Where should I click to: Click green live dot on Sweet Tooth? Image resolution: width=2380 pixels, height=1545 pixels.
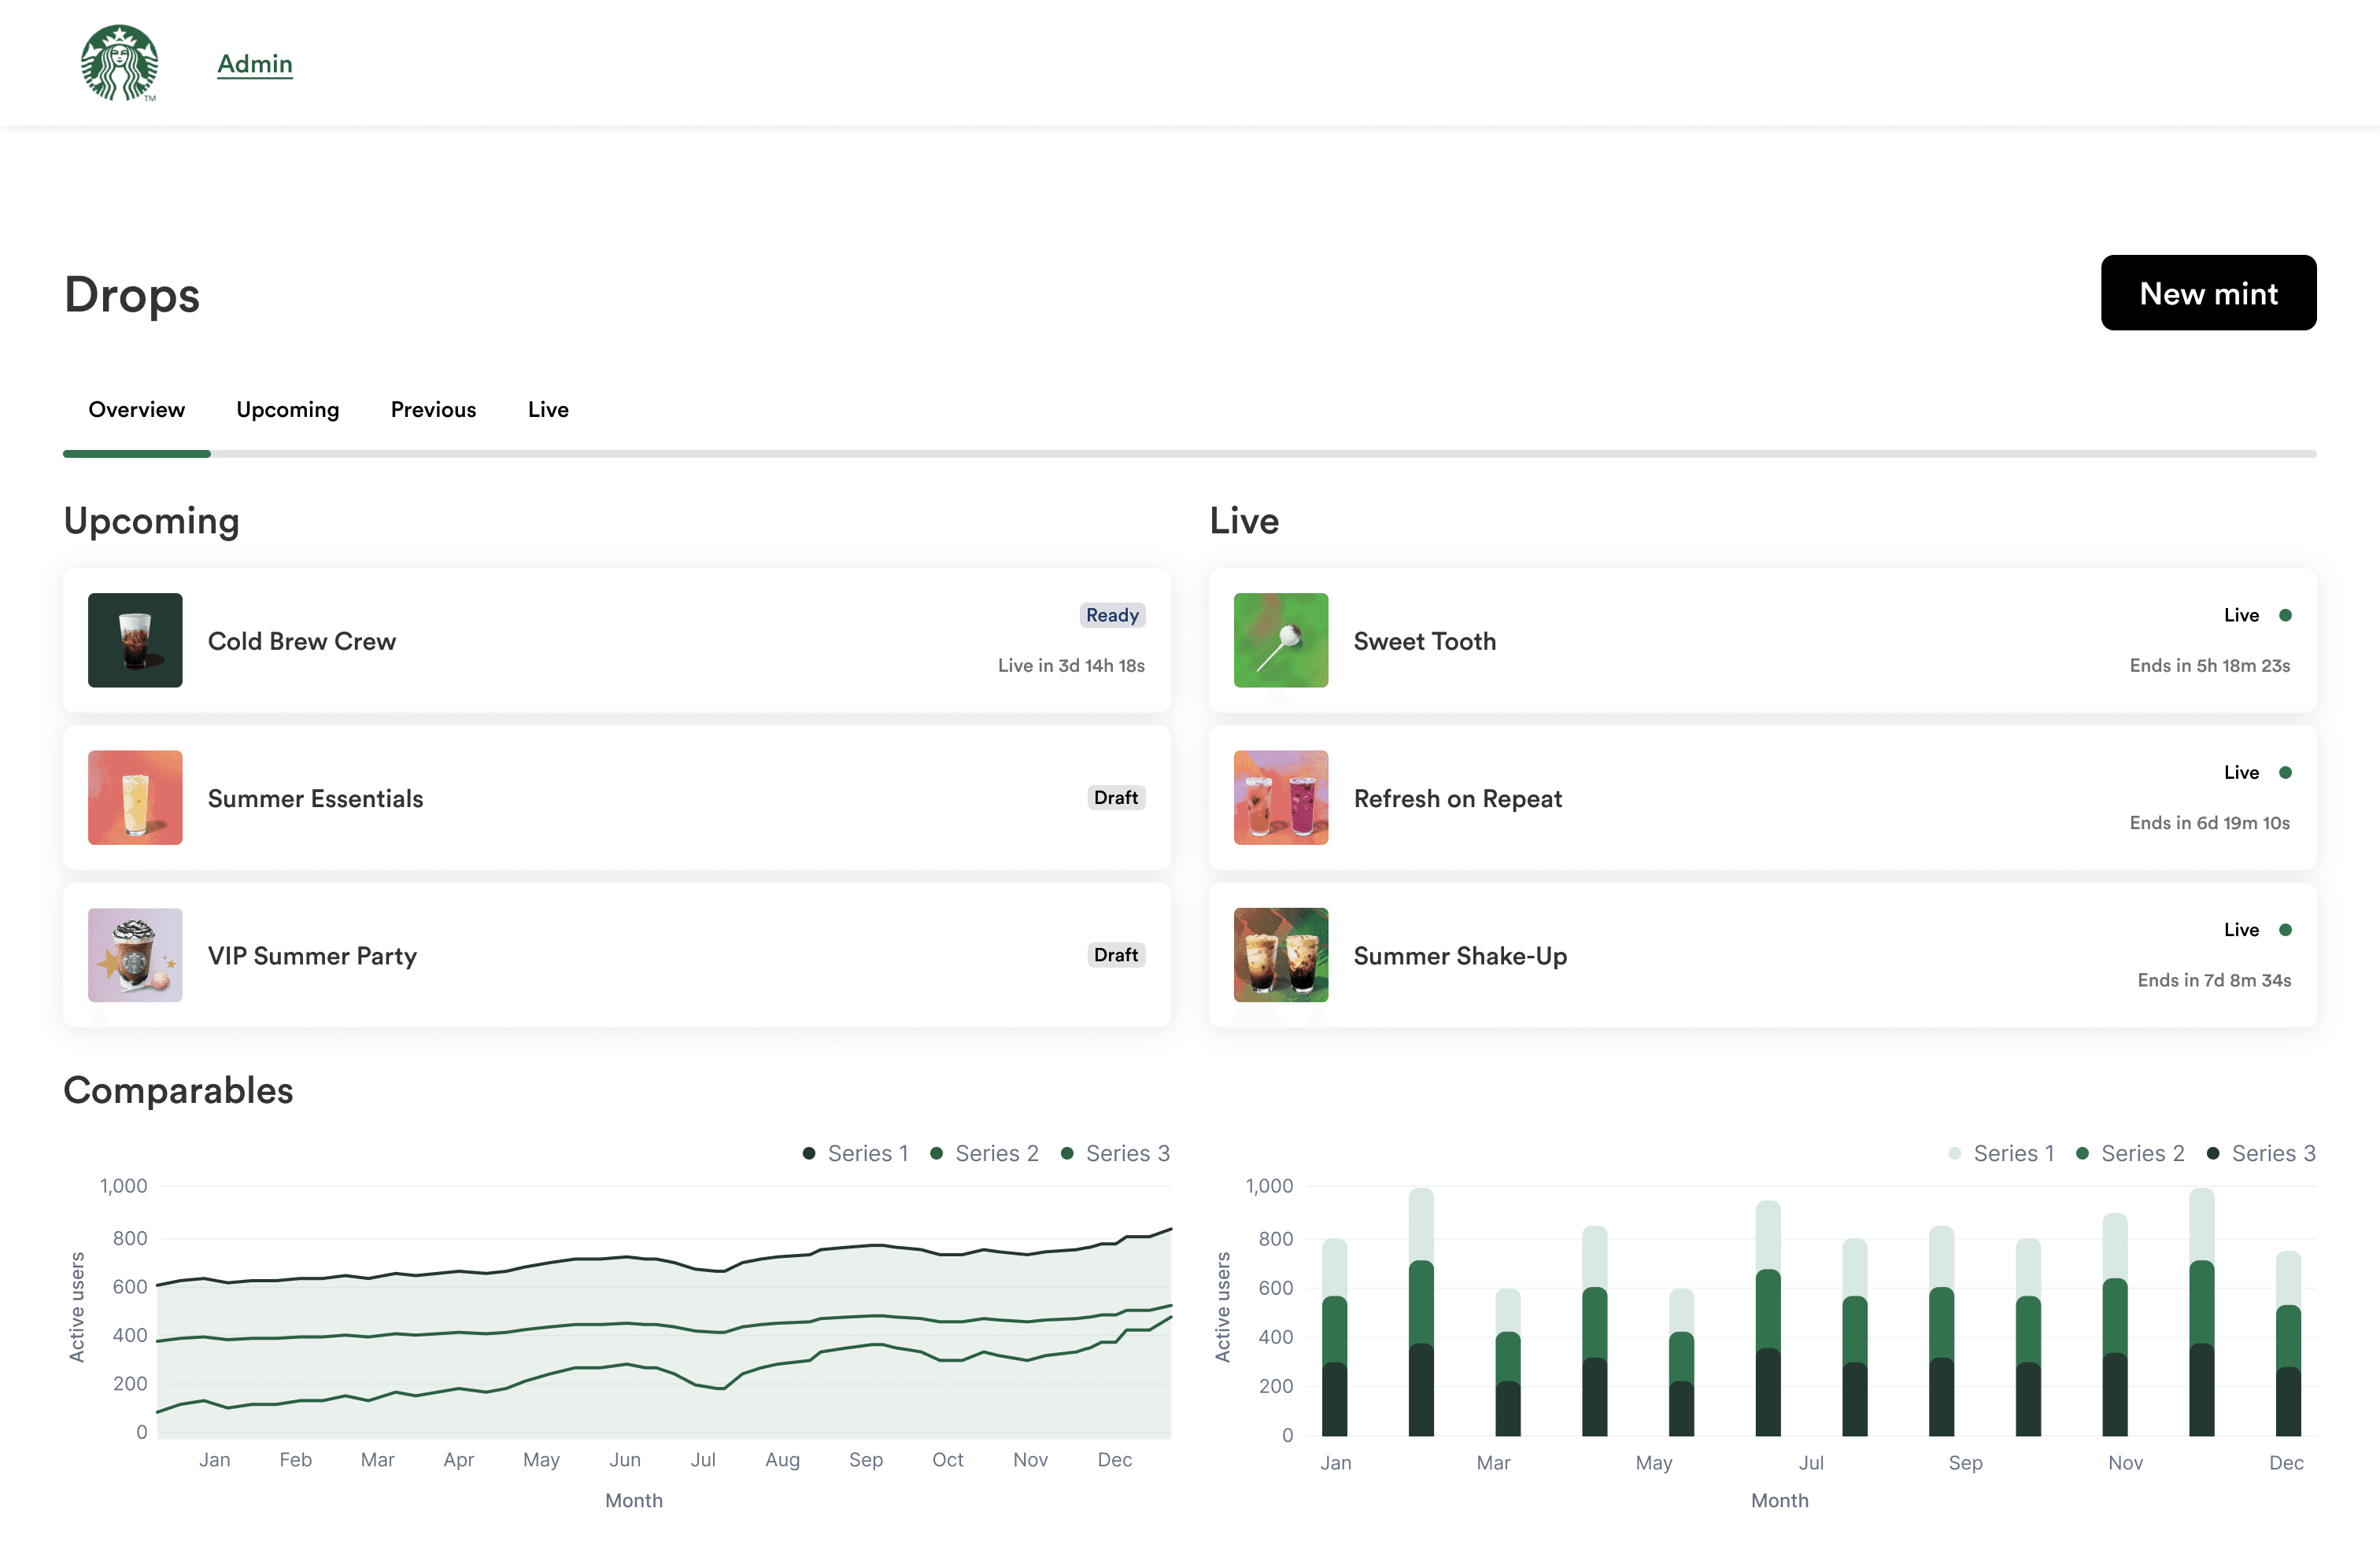click(2285, 614)
